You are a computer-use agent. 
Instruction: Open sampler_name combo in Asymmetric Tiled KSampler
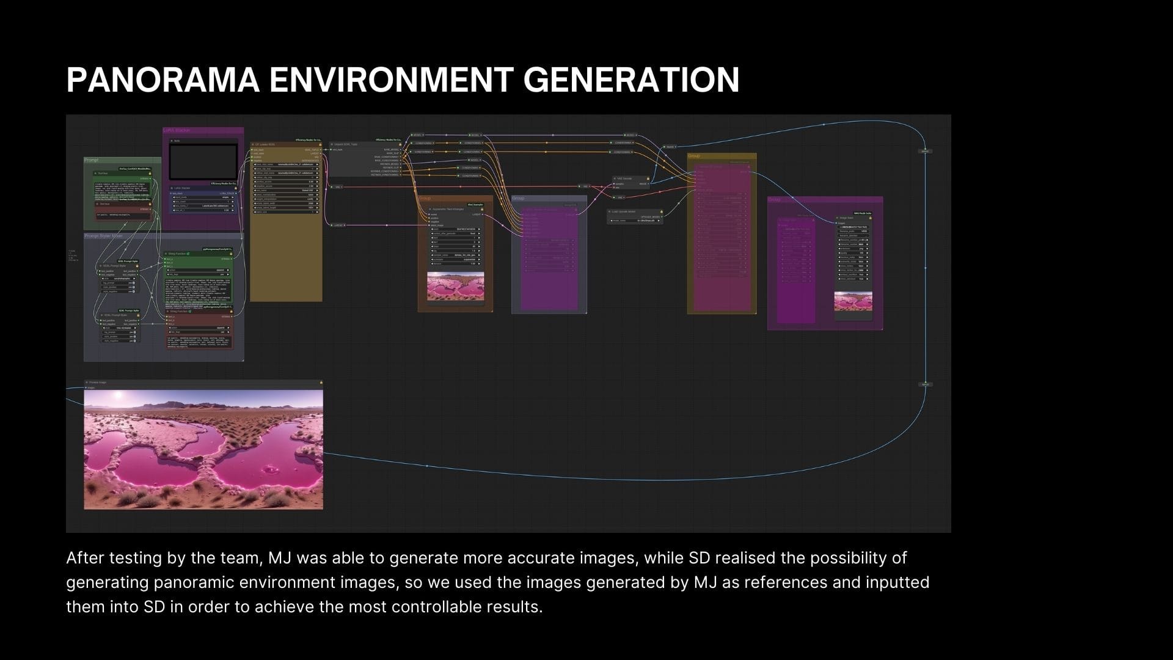click(456, 255)
